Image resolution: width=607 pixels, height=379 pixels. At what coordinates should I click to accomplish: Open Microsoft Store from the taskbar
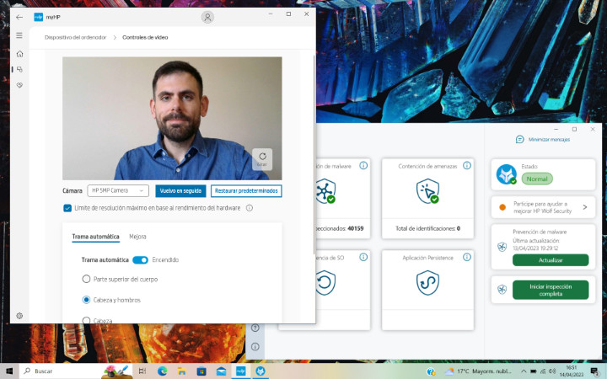[201, 371]
